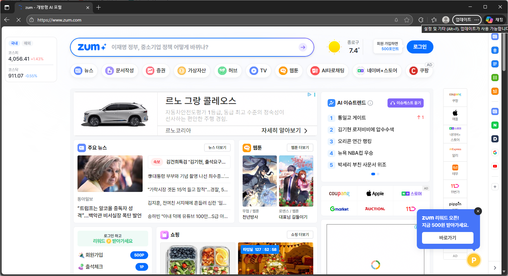
Task: Launch the TV service icon
Action: [x=258, y=71]
